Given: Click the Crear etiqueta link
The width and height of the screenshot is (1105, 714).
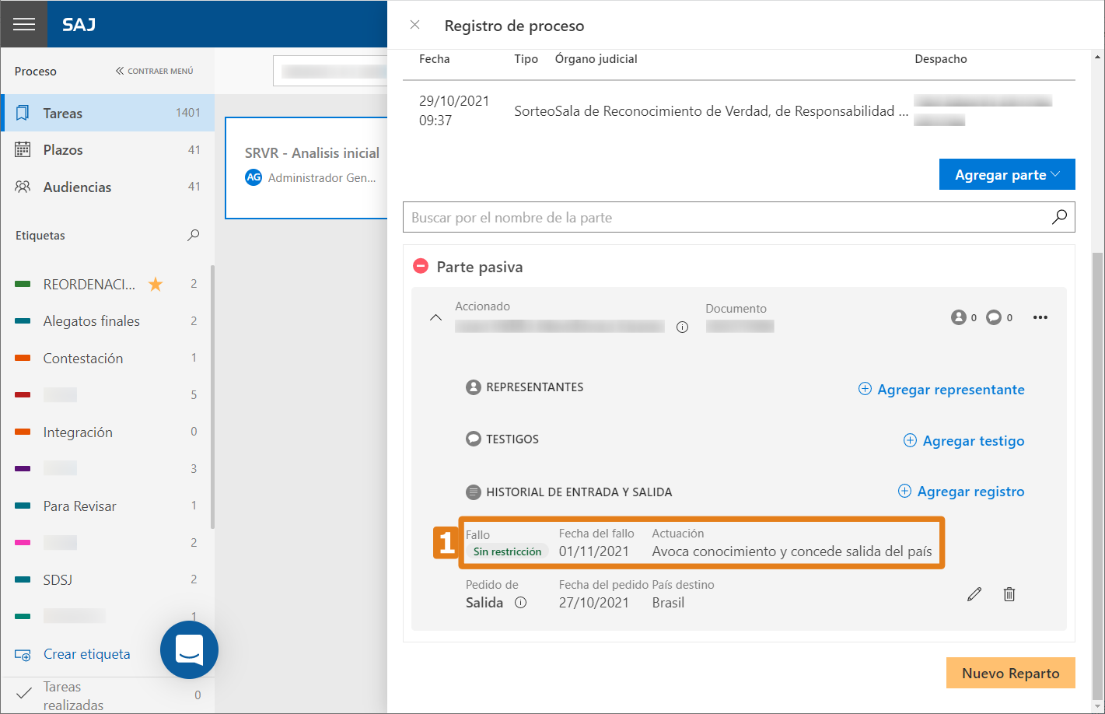Looking at the screenshot, I should (86, 654).
